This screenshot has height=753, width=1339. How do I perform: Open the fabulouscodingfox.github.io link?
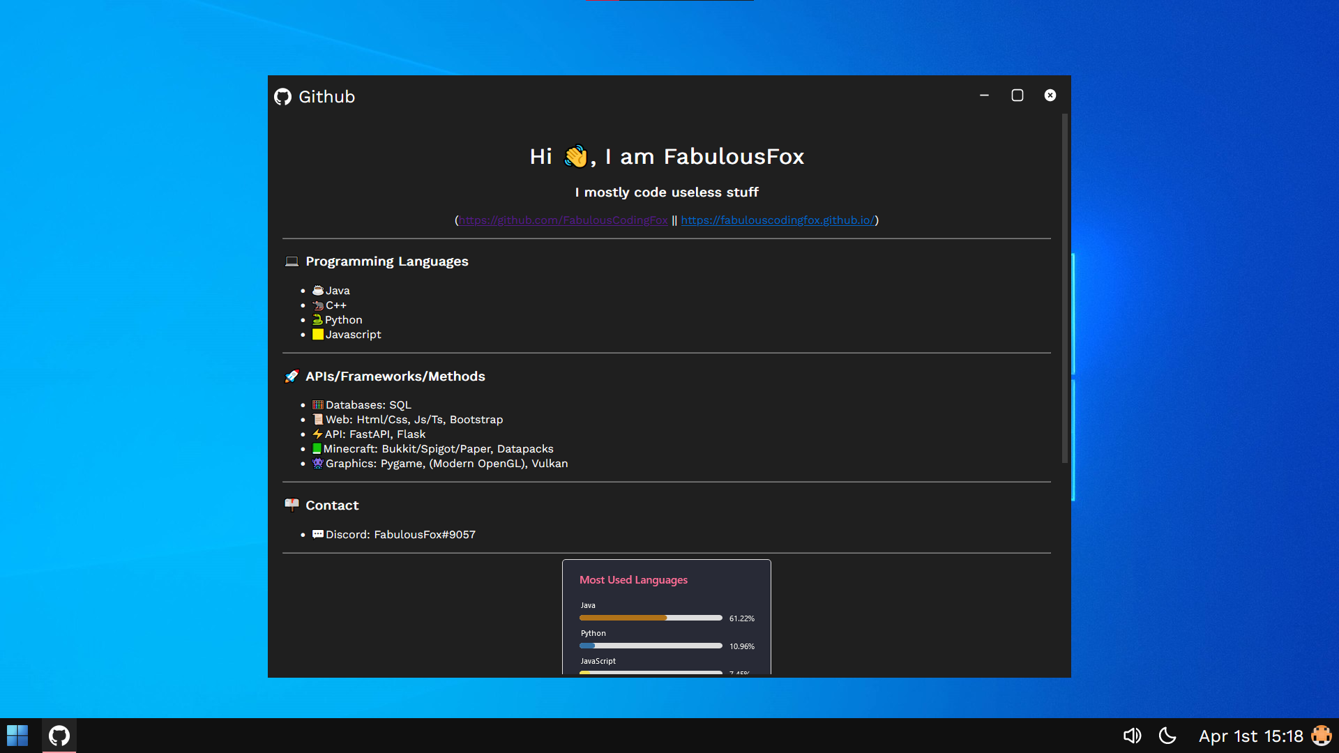(778, 220)
